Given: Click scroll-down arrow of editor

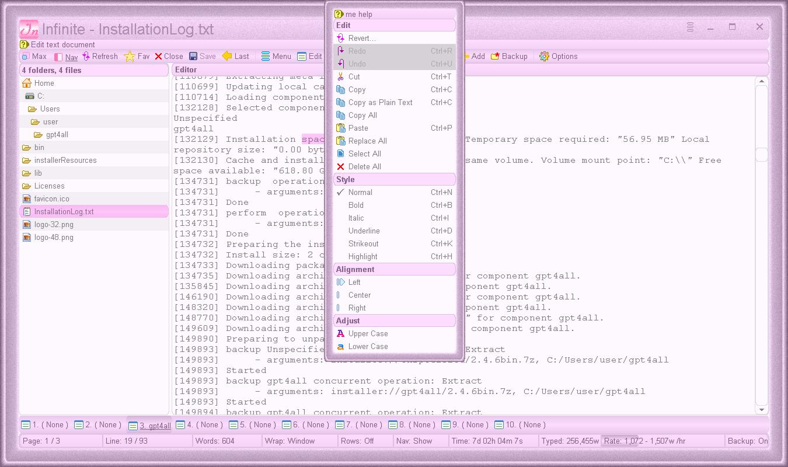Looking at the screenshot, I should point(761,410).
